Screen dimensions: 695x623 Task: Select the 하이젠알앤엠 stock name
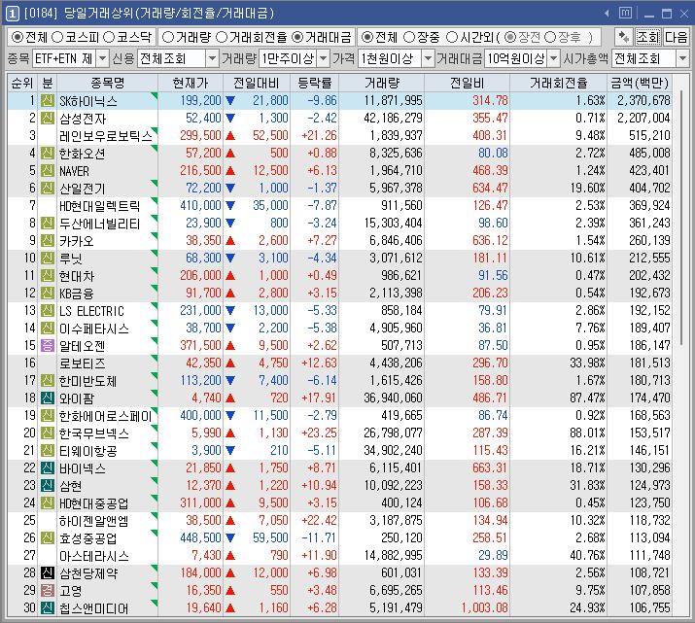point(93,521)
